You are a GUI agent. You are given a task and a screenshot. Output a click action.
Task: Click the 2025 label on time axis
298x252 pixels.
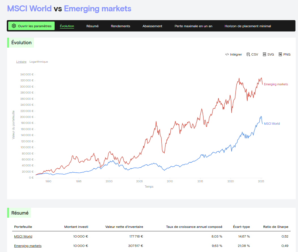261,181
